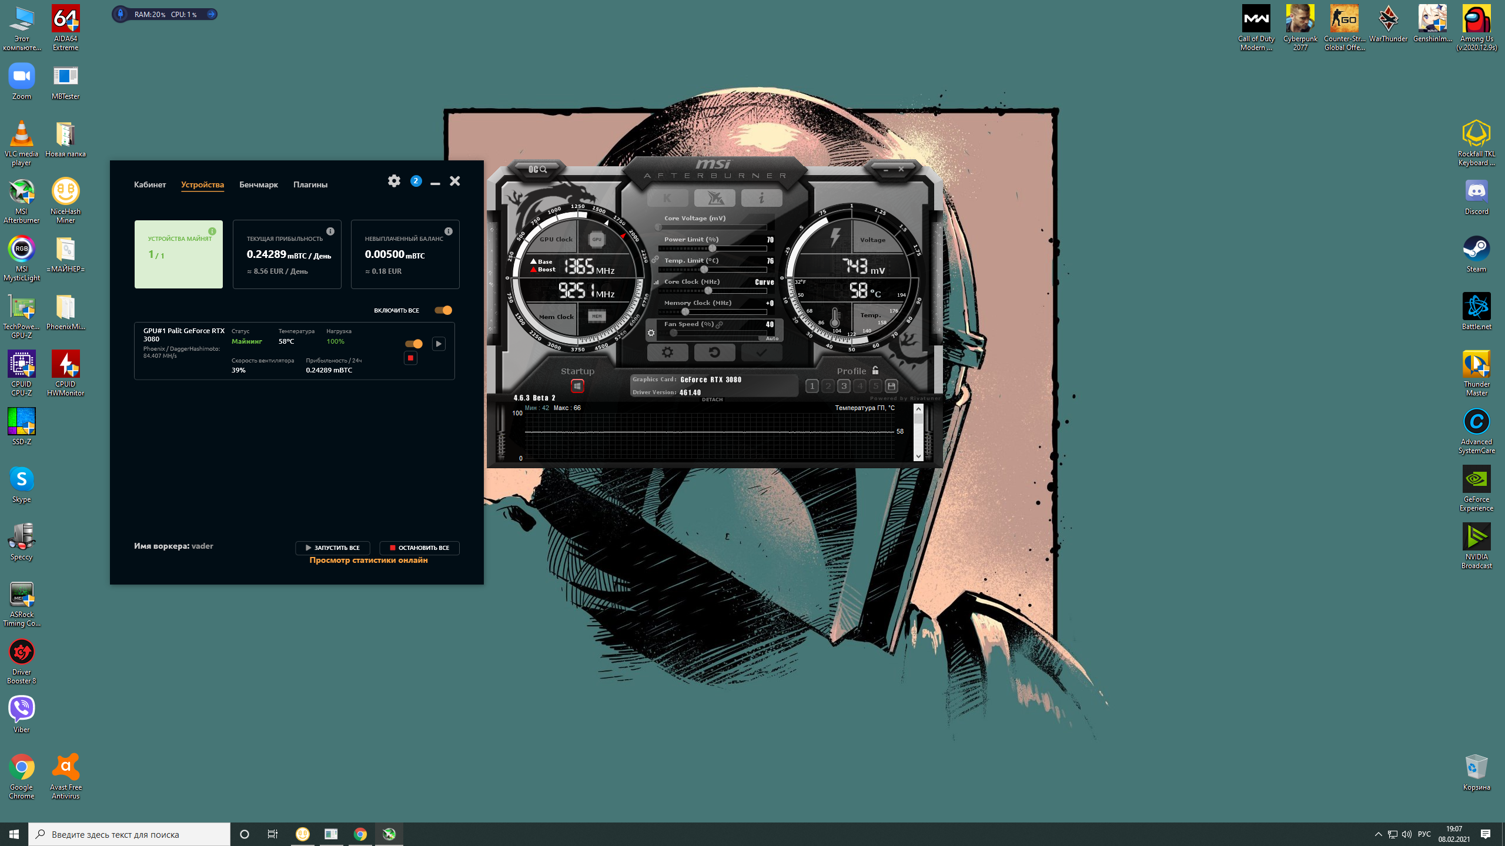The image size is (1505, 846).
Task: Open the Kombustor K button
Action: pos(667,198)
